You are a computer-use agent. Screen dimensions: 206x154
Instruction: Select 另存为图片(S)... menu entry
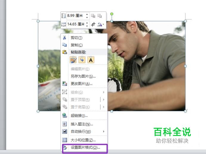tap(84, 76)
